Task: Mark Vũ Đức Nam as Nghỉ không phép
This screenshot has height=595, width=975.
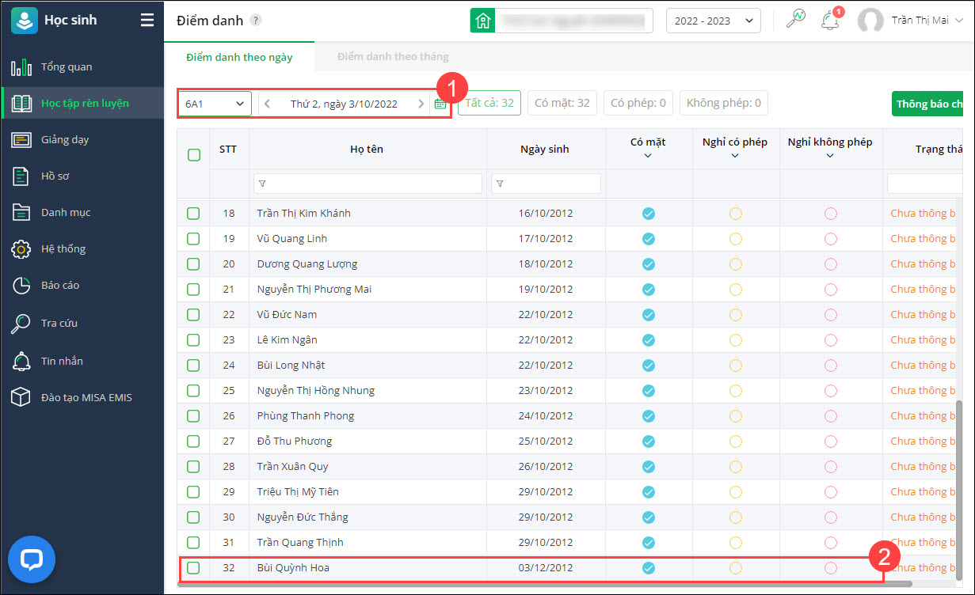Action: click(830, 314)
